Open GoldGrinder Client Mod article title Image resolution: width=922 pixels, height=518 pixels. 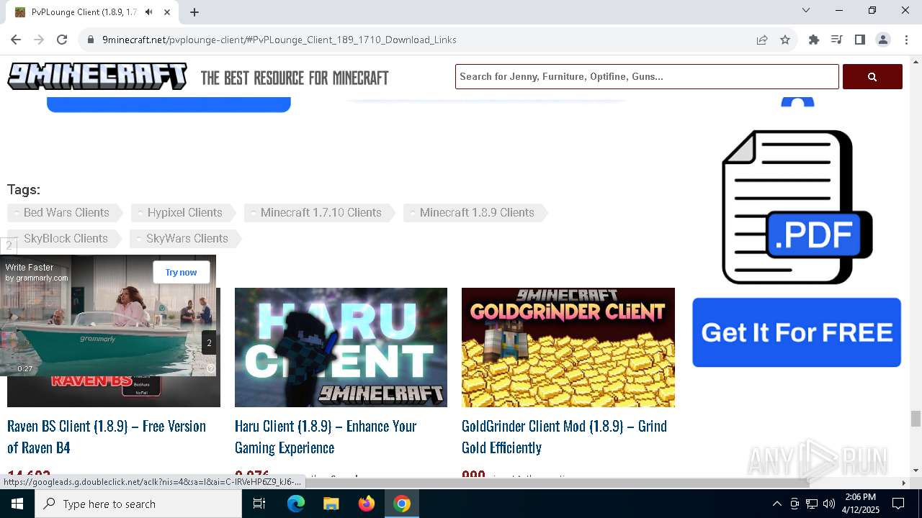coord(565,437)
